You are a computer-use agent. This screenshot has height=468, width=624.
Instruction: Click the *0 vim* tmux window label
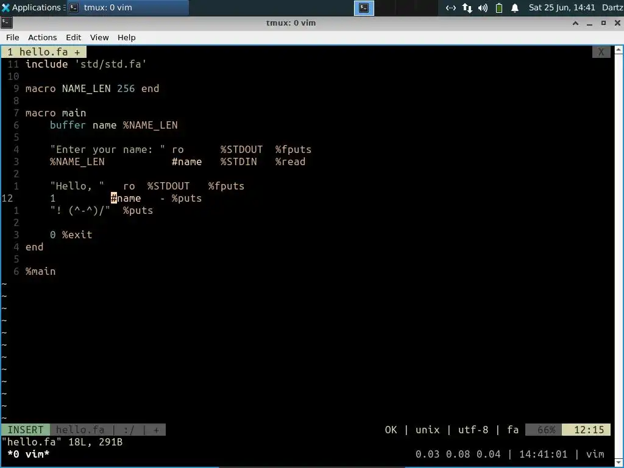(x=28, y=454)
